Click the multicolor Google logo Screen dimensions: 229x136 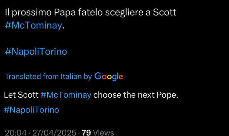click(109, 77)
